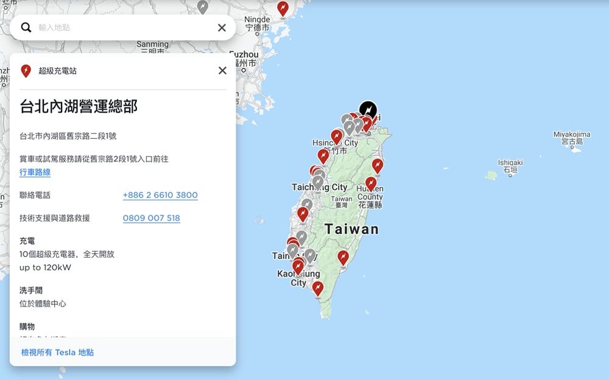
Task: Select the gray pin directly above the Chiayi-area red pin
Action: (x=307, y=204)
